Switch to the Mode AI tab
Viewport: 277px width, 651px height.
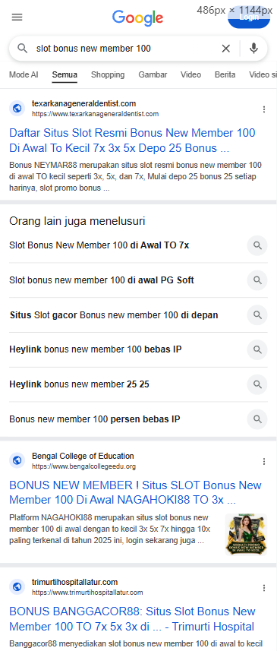click(x=24, y=74)
